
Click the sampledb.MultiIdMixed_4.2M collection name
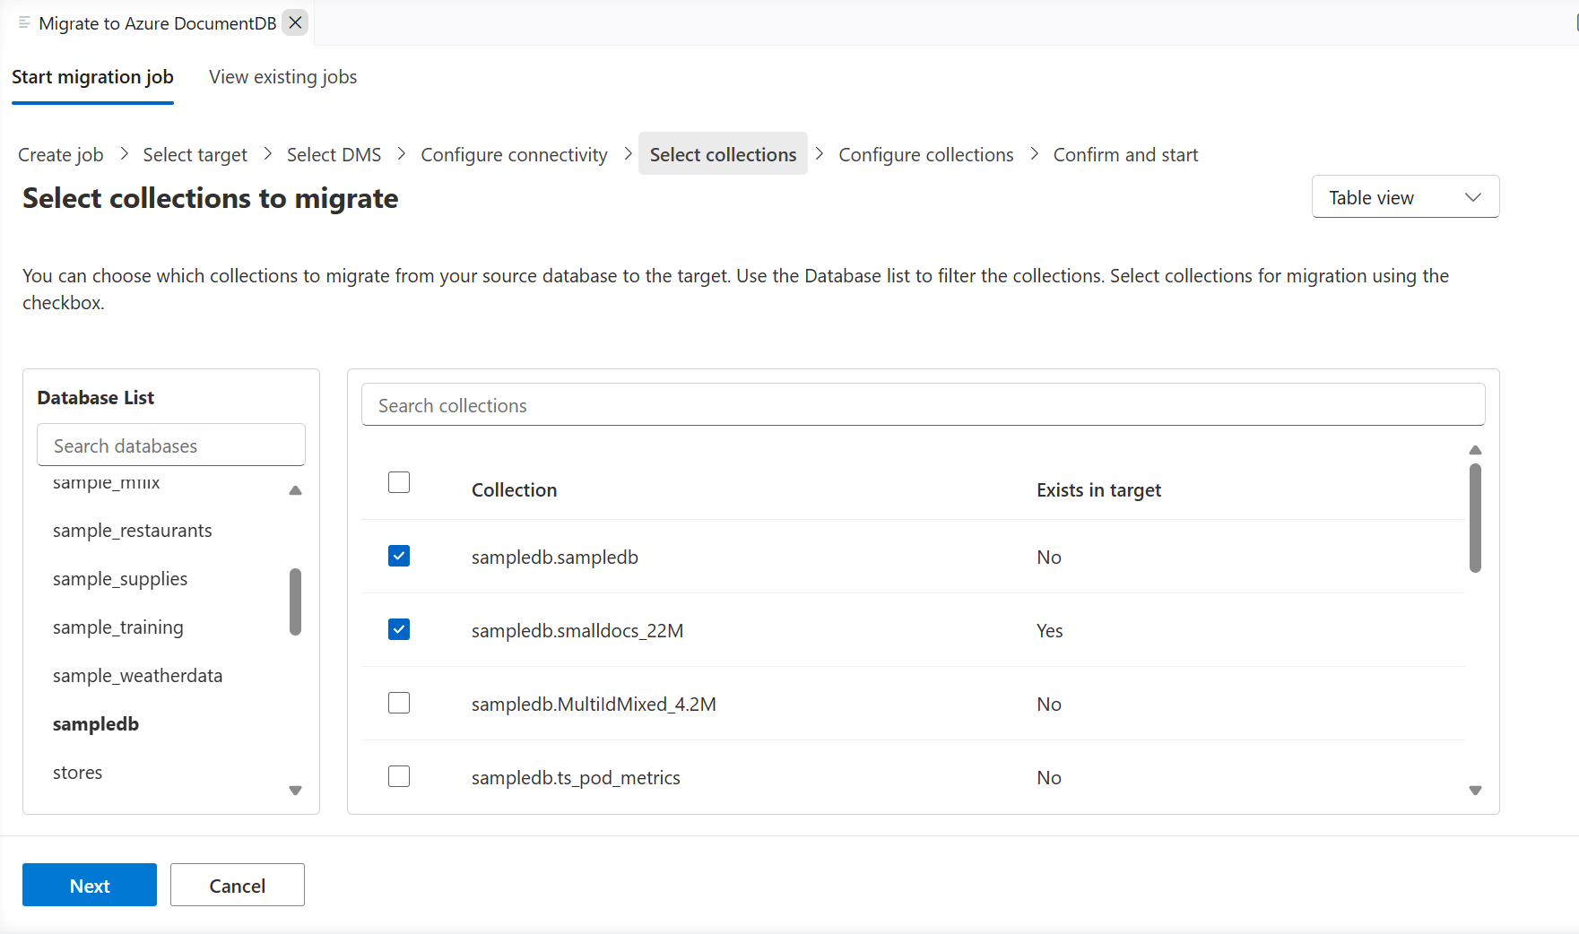tap(594, 705)
